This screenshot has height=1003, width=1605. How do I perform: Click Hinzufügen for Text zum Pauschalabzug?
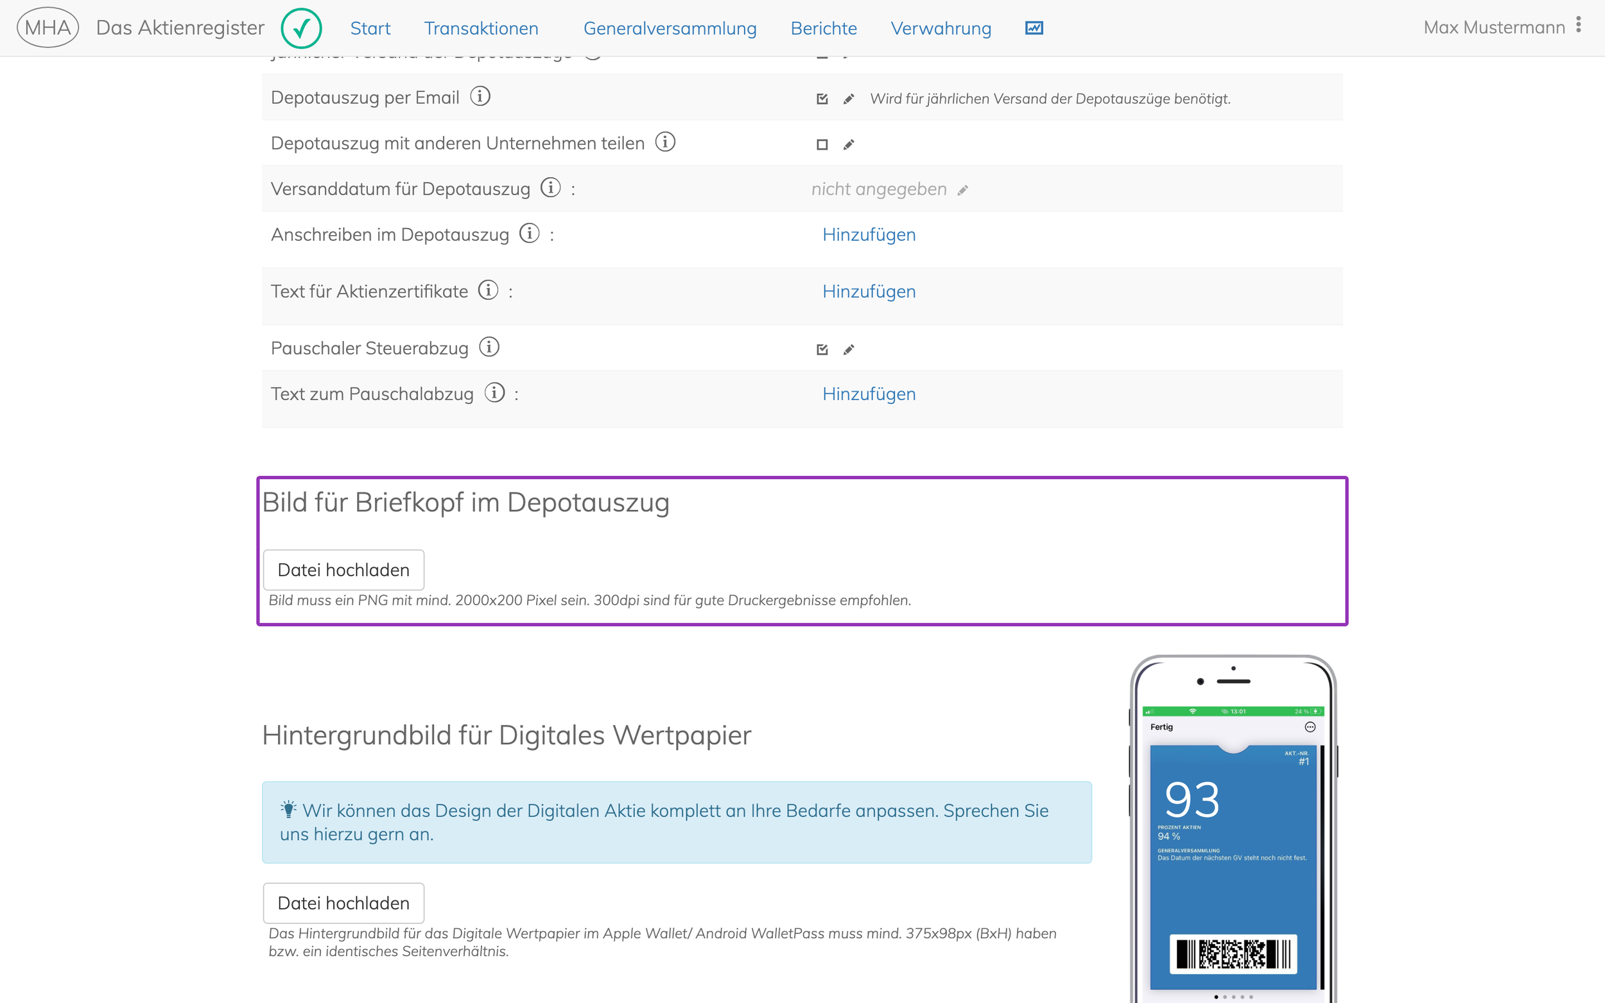pyautogui.click(x=869, y=394)
